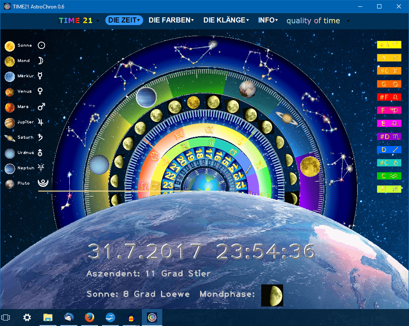Choose the Jupiter planet image in the legend

click(x=10, y=123)
